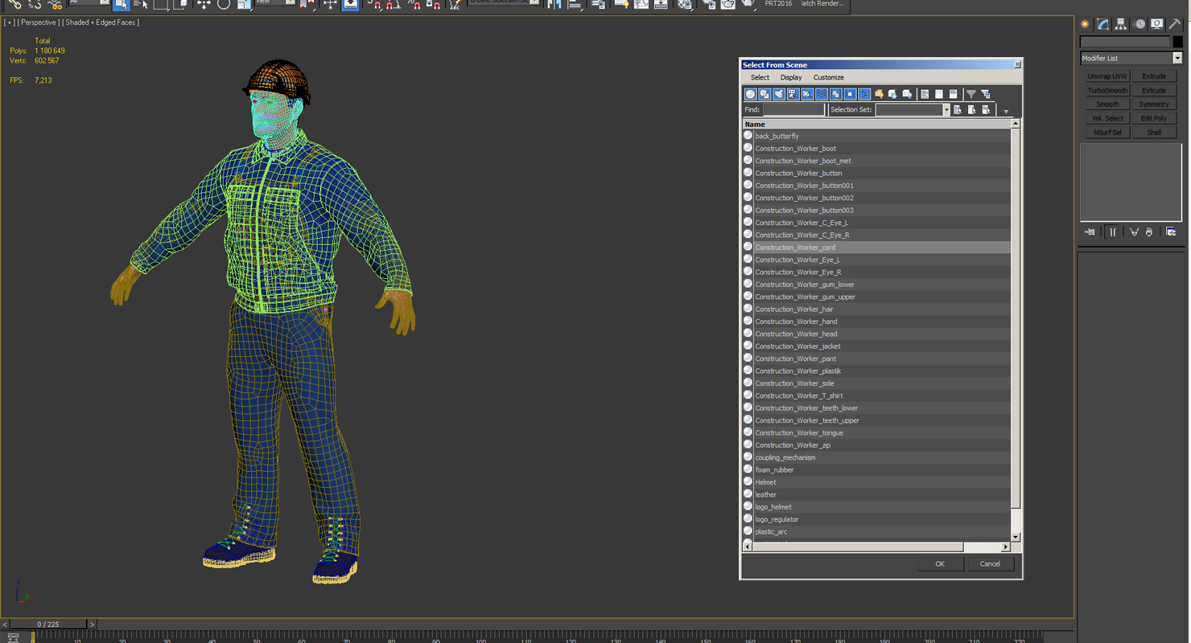Image resolution: width=1191 pixels, height=643 pixels.
Task: Open the Hierarchy tab in command panel
Action: tap(1120, 24)
